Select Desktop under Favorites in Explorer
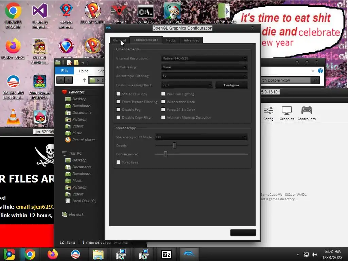The image size is (348, 261). coord(76,99)
